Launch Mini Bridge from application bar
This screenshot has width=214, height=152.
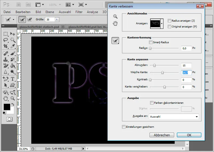tap(28, 5)
